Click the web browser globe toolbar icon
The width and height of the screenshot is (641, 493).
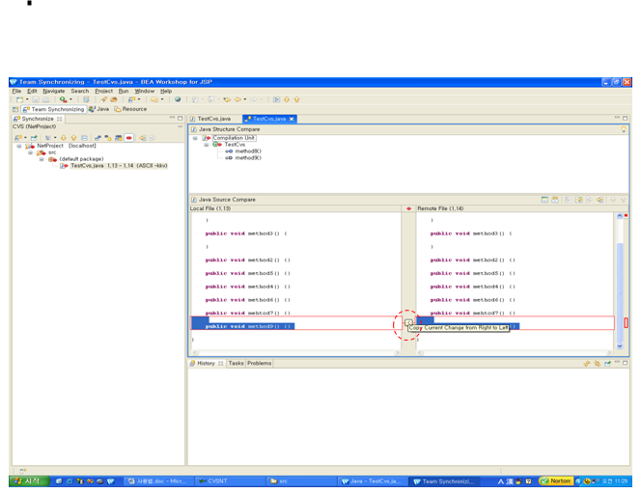pyautogui.click(x=178, y=99)
